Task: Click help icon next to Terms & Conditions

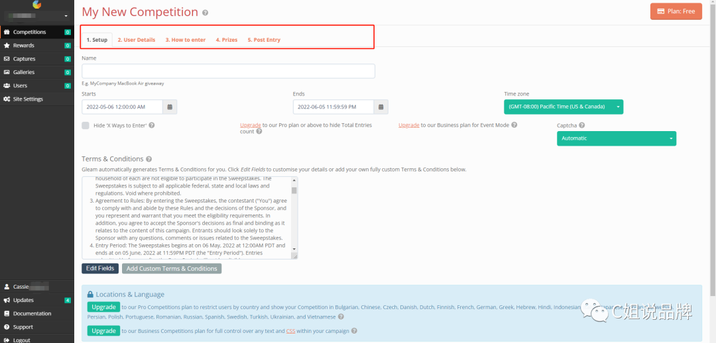Action: [x=149, y=159]
